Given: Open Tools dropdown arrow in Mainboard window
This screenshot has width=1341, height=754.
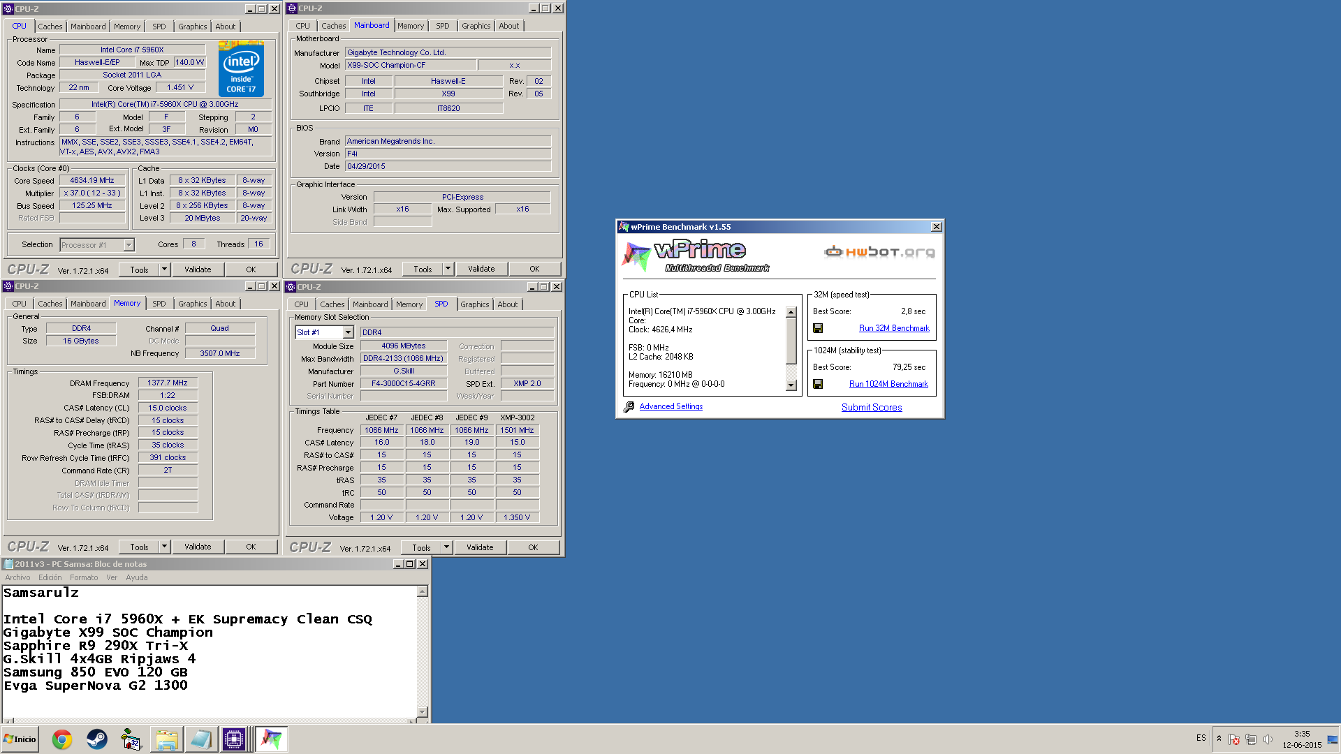Looking at the screenshot, I should 448,269.
